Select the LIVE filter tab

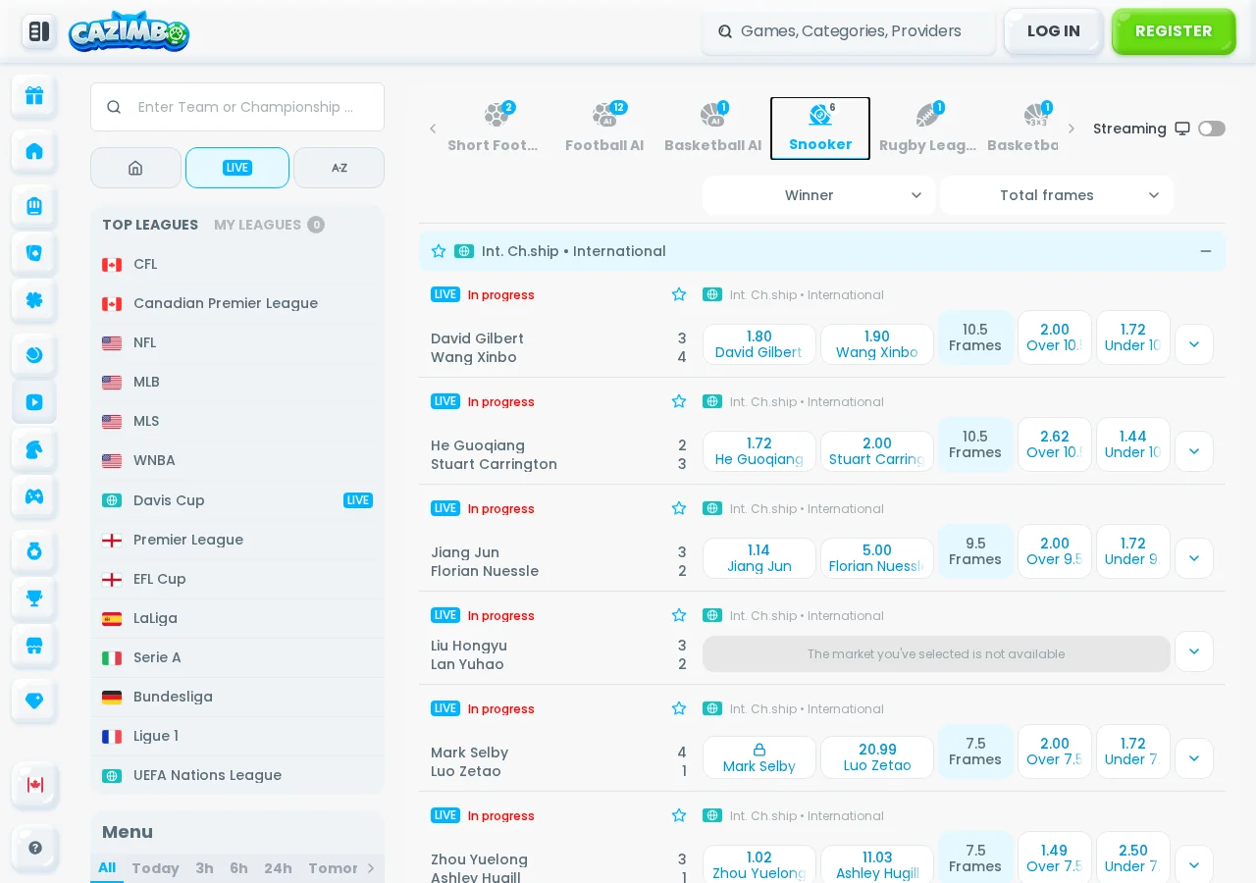click(x=237, y=168)
